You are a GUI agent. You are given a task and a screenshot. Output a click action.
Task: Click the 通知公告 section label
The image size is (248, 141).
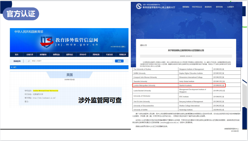143,45
